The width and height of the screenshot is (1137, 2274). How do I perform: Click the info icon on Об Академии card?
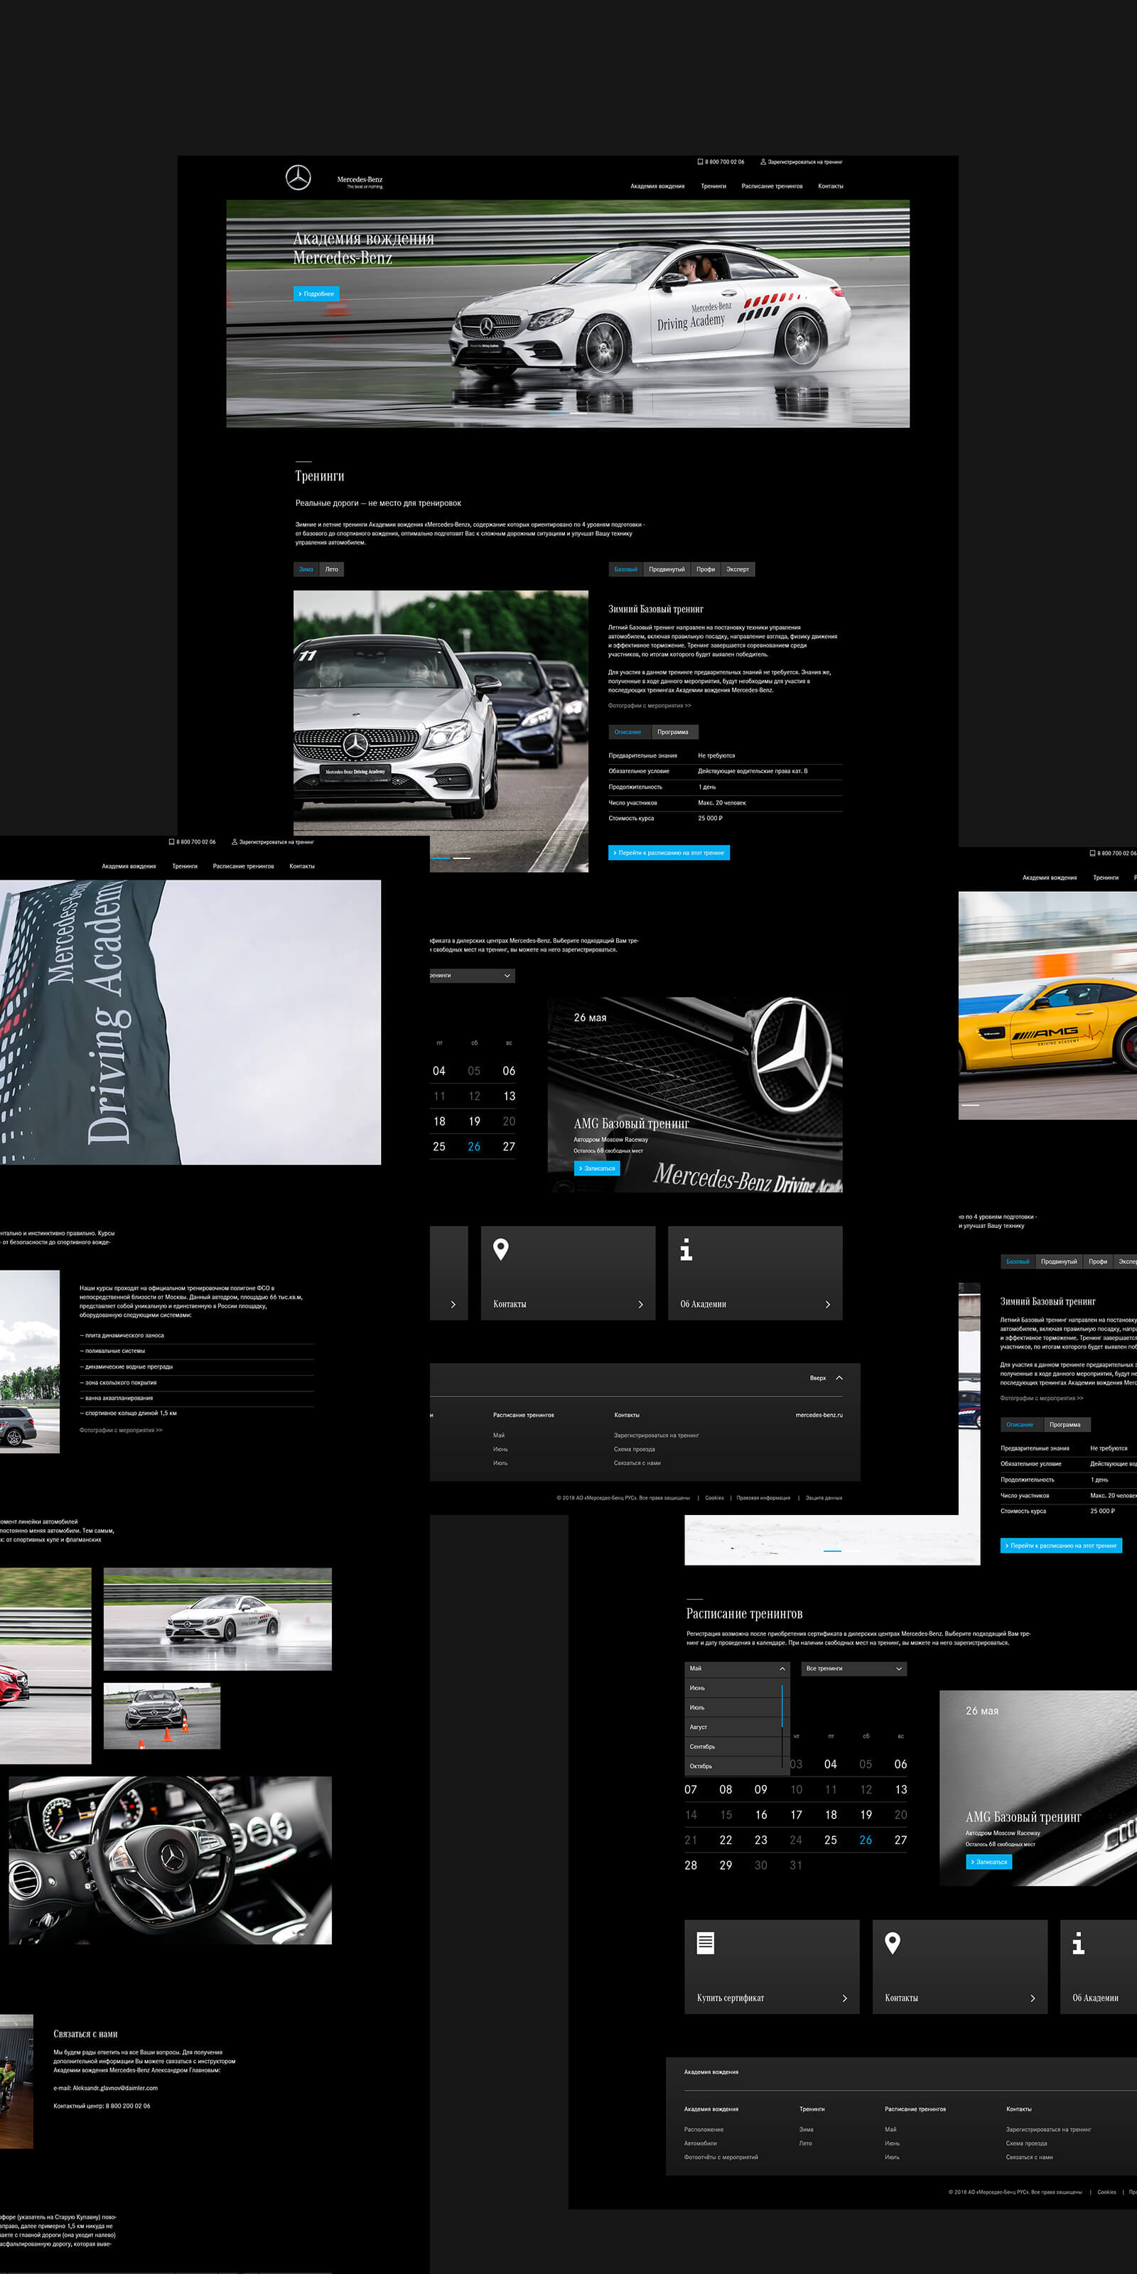[686, 1249]
